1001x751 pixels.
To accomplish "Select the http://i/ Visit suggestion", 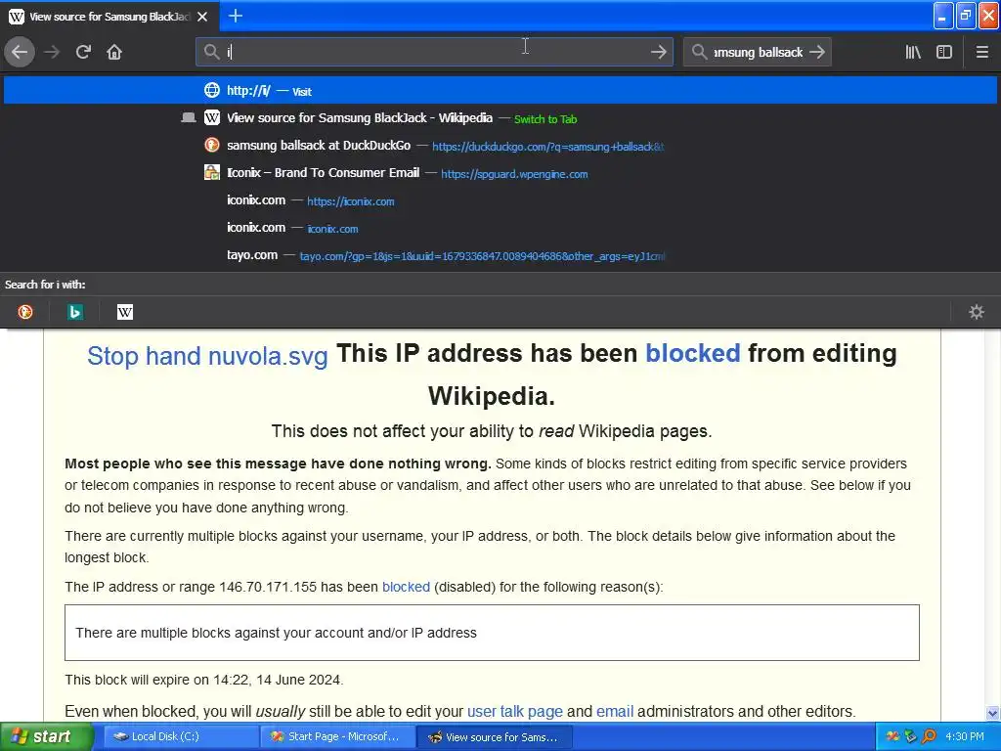I will [x=500, y=91].
